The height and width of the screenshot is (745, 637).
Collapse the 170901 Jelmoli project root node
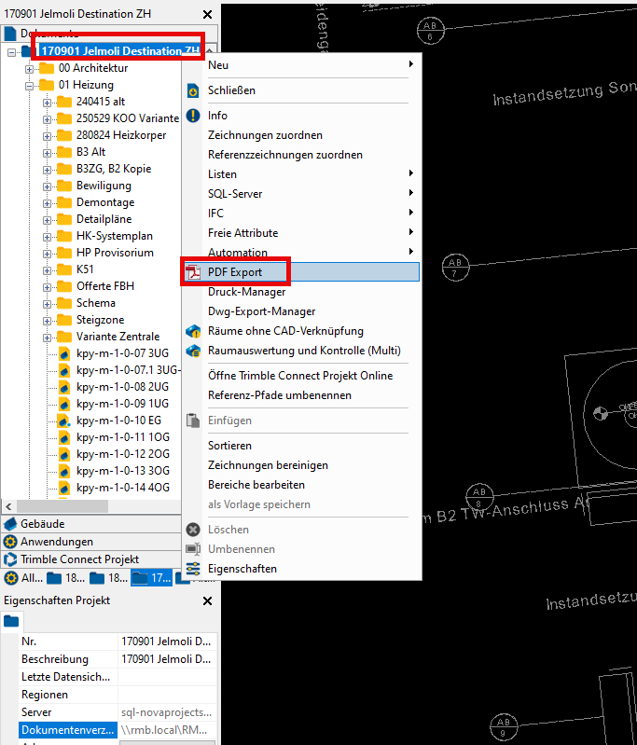(11, 52)
